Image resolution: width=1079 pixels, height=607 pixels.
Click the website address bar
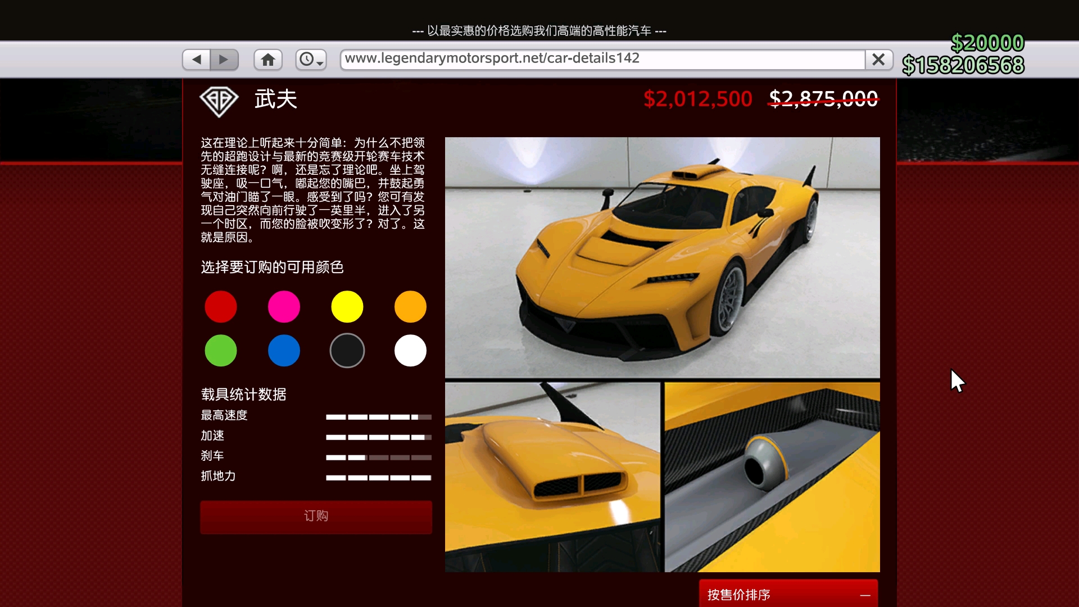pyautogui.click(x=602, y=59)
